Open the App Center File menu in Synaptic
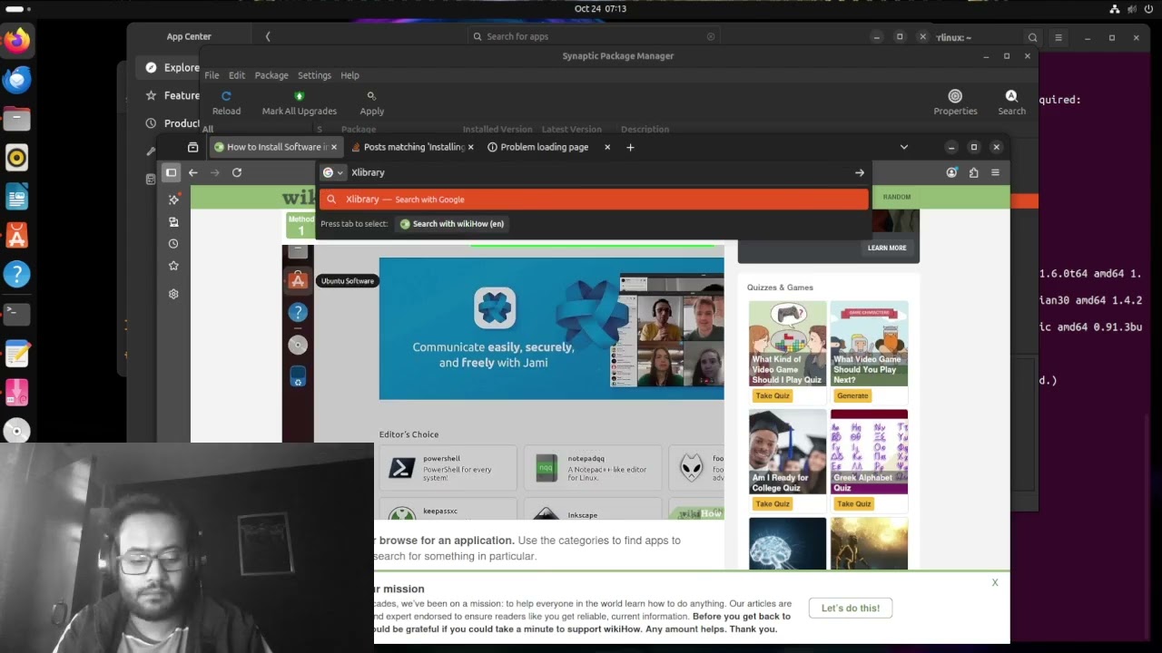Image resolution: width=1162 pixels, height=653 pixels. (212, 75)
